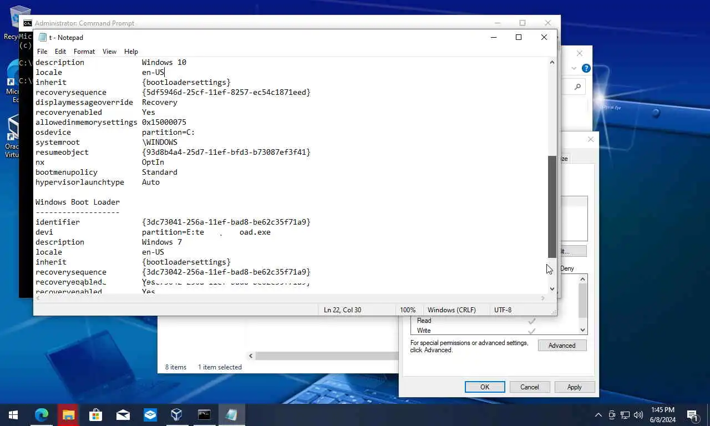Screen dimensions: 710x426
Task: Click permissions list scroll up arrow
Action: click(x=582, y=280)
